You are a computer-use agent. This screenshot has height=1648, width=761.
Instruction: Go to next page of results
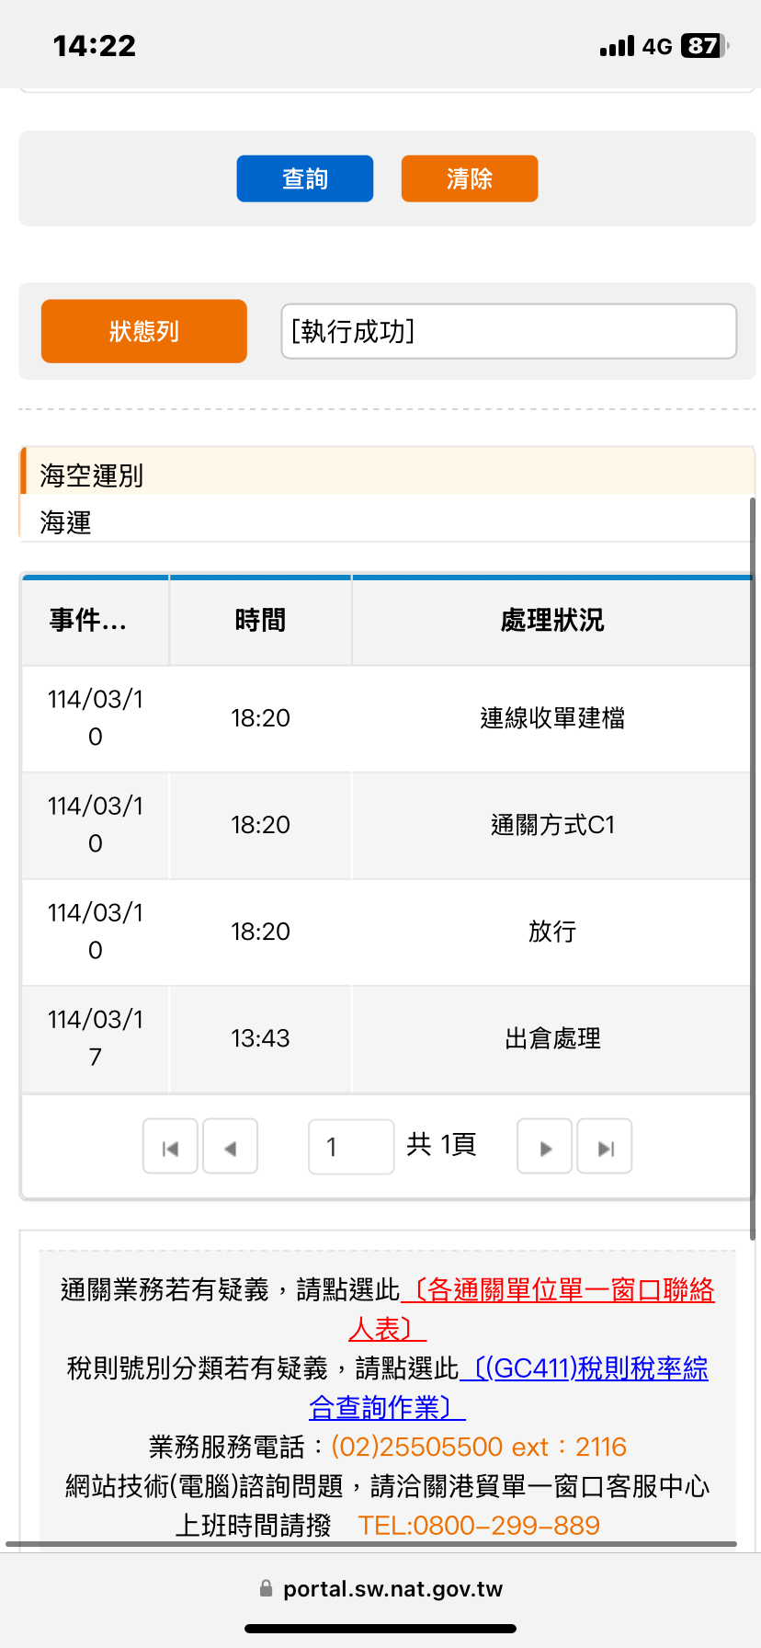pyautogui.click(x=545, y=1146)
